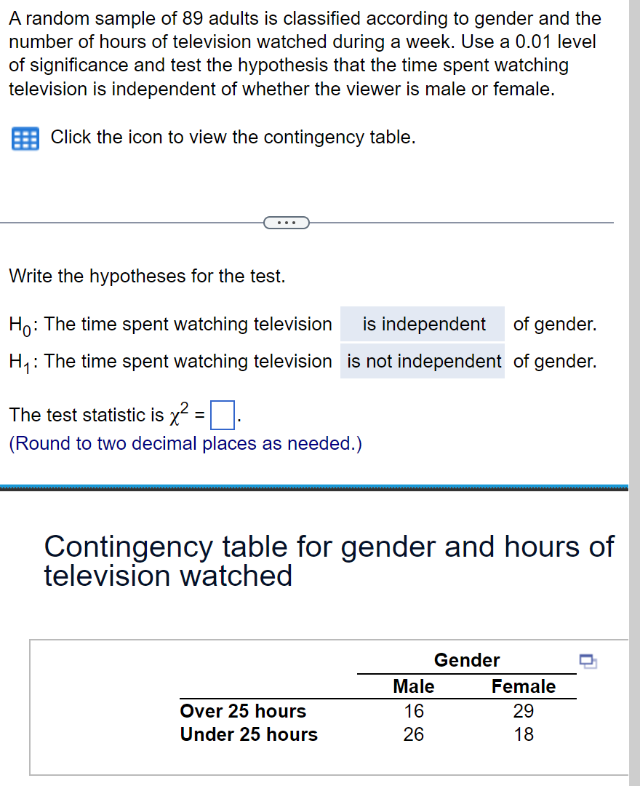640x786 pixels.
Task: Click the contingency table viewer icon
Action: (24, 138)
